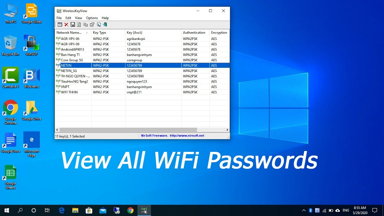Click the Delete Selected Items red X toolbar icon
Image resolution: width=384 pixels, height=216 pixels.
click(x=66, y=25)
